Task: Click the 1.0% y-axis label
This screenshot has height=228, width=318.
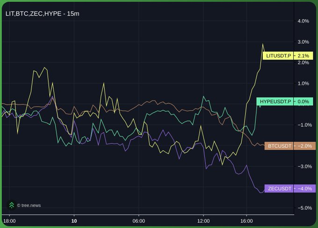Action: [x=304, y=84]
